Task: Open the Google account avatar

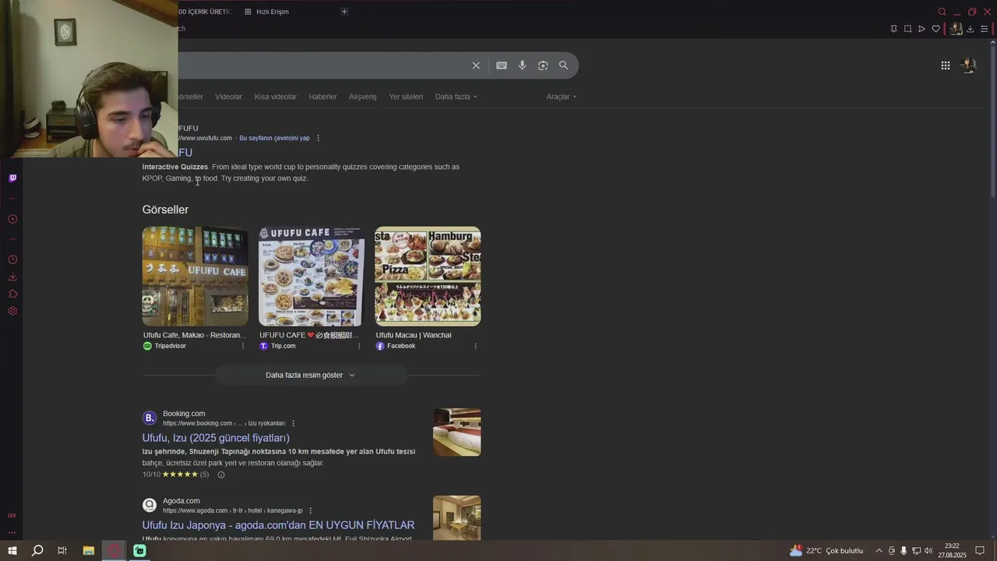Action: click(969, 65)
